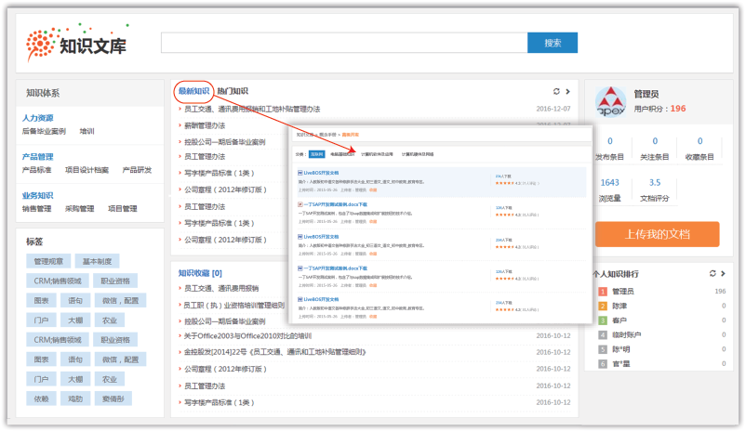
Task: Click the rank 2 badge next to 陈津
Action: click(x=603, y=306)
